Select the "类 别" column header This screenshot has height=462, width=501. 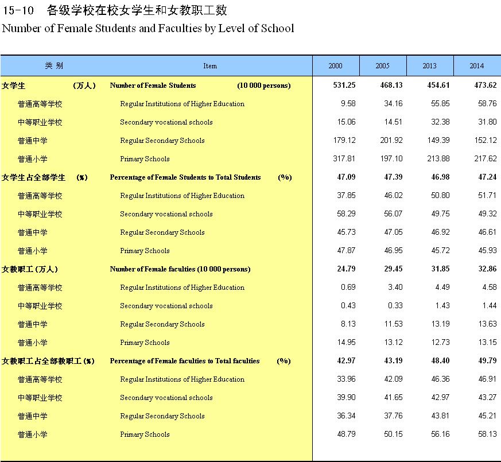point(54,65)
